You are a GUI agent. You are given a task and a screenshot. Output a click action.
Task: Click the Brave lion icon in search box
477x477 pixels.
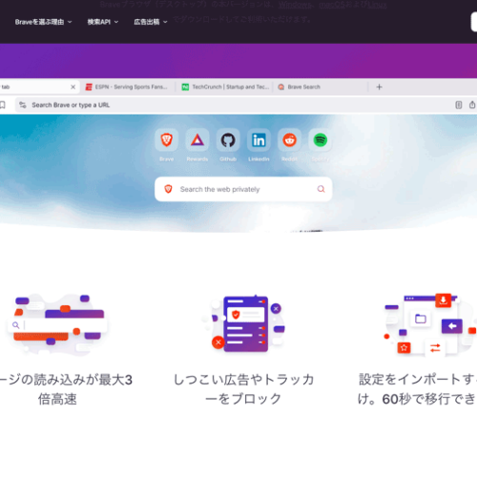pos(168,189)
